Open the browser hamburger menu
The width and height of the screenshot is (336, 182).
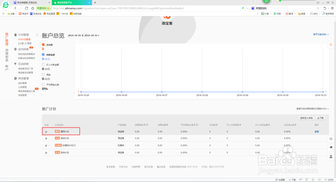[x=332, y=8]
